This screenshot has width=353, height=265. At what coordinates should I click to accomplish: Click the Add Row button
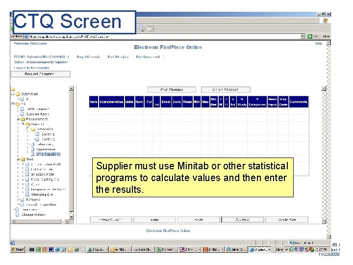point(243,219)
